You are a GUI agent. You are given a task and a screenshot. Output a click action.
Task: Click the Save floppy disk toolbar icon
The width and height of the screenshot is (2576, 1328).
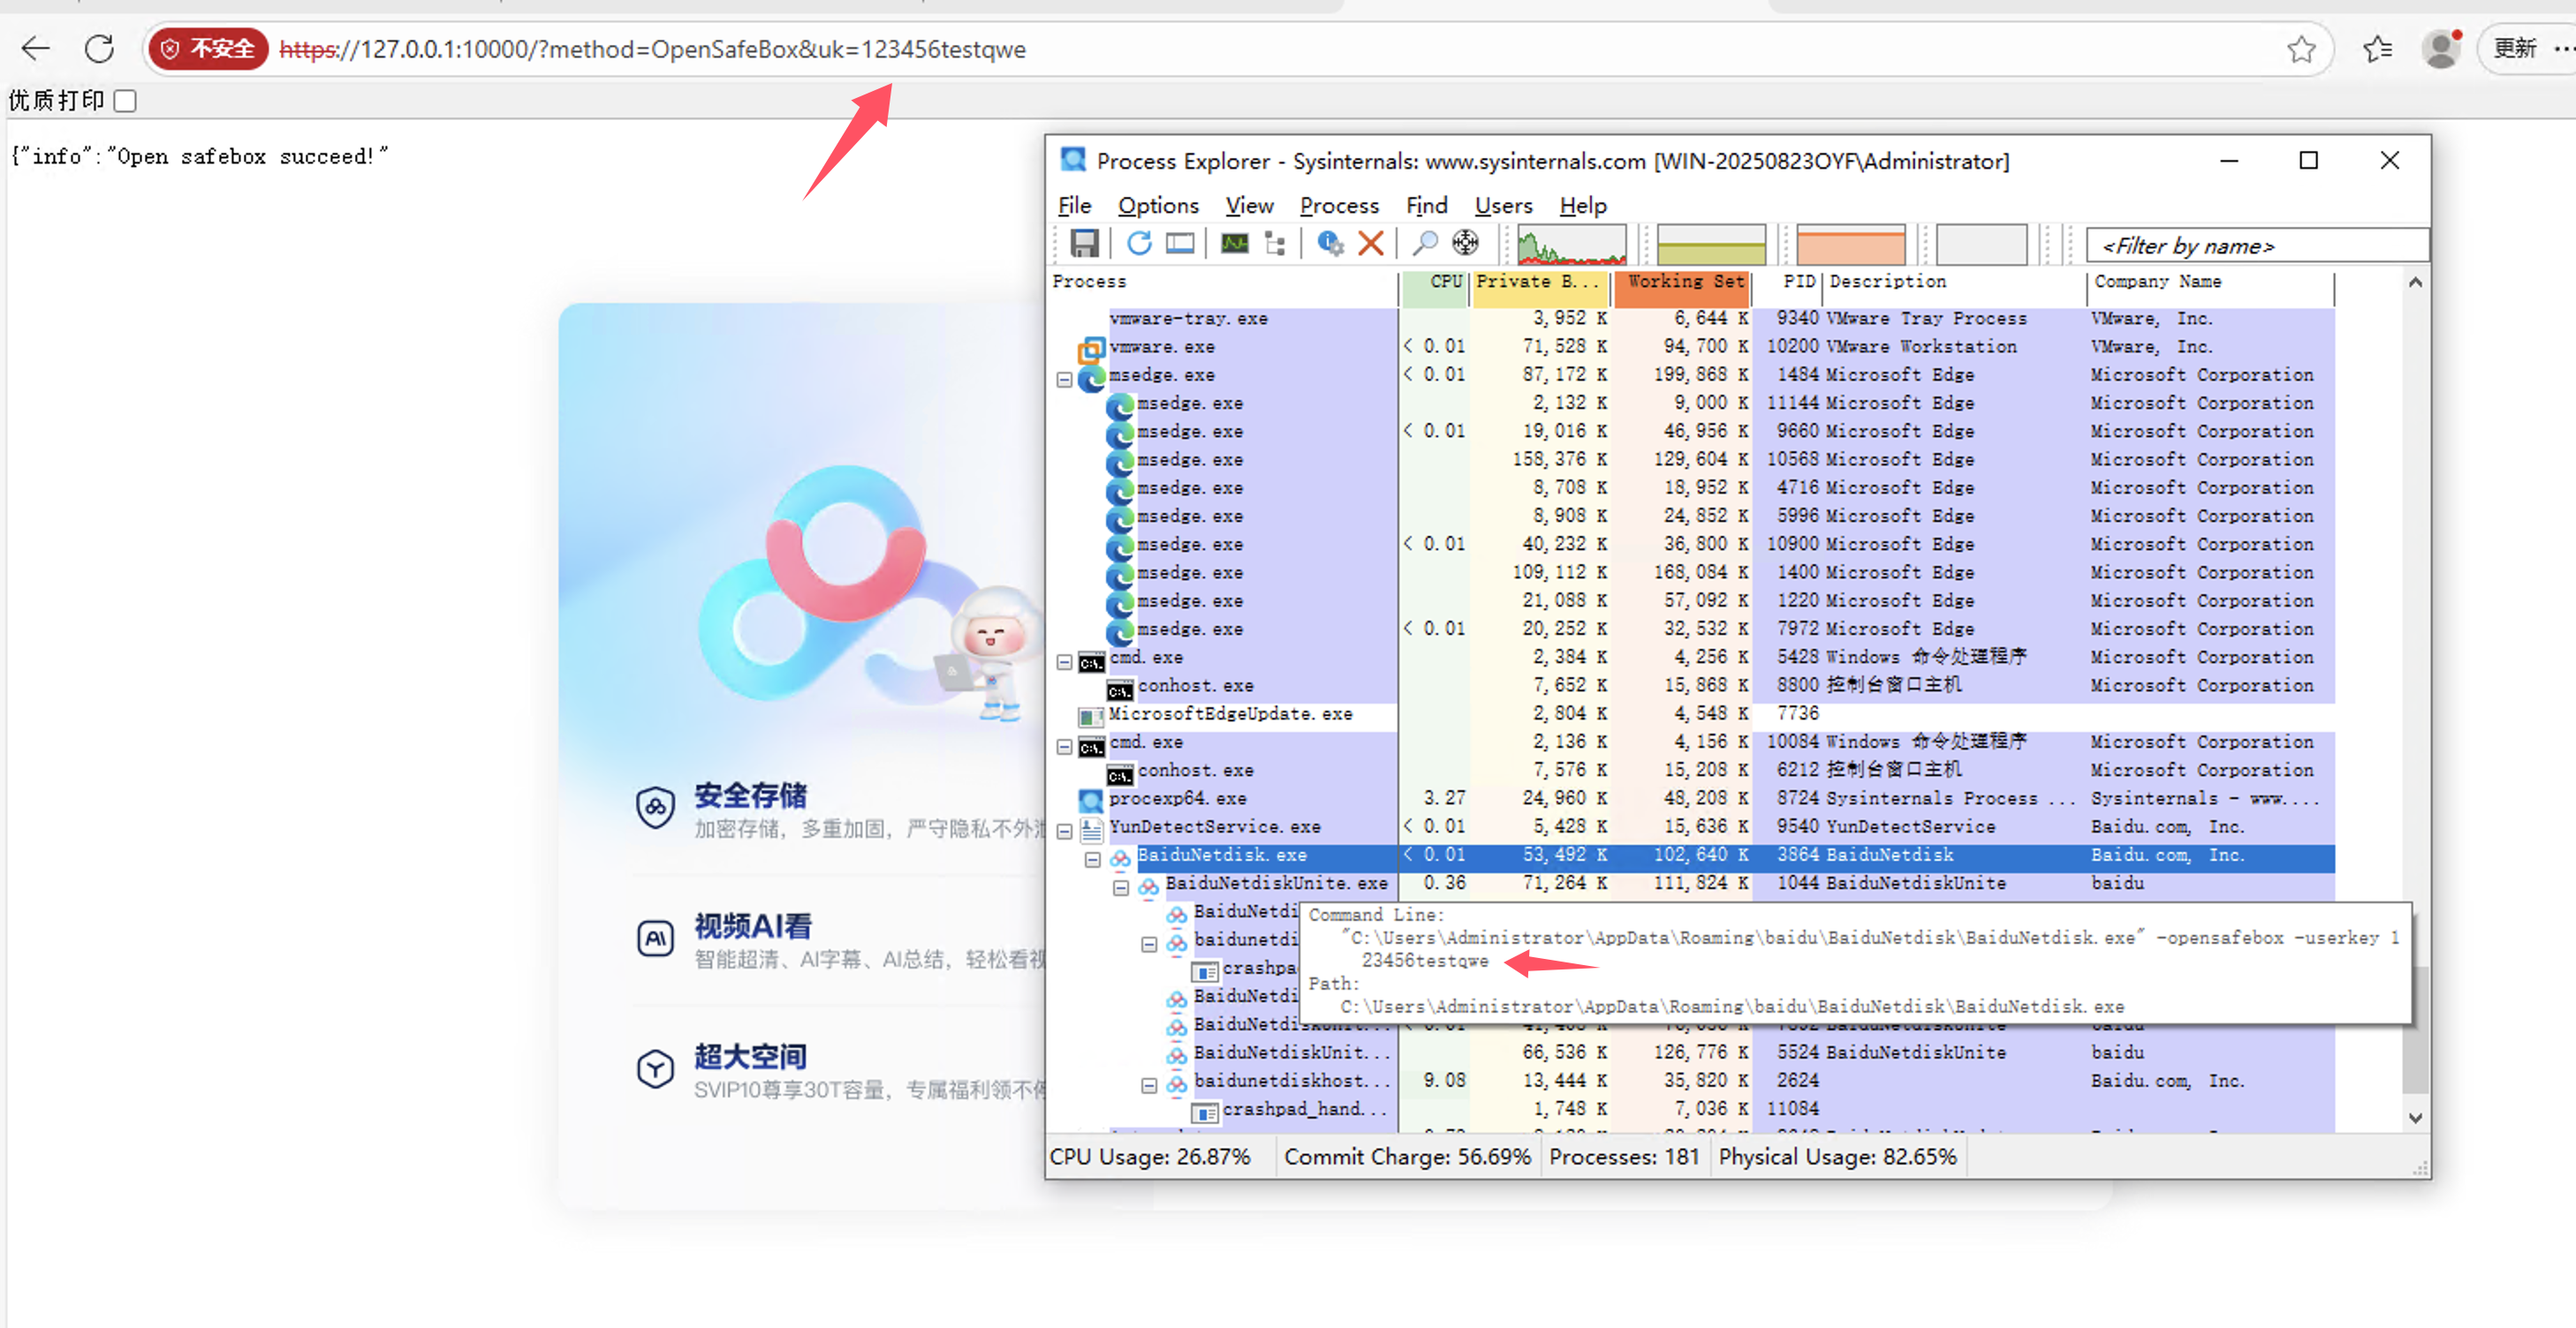[x=1084, y=244]
